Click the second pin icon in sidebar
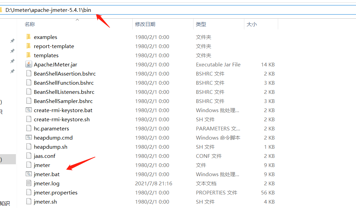356x208 pixels. 13,51
